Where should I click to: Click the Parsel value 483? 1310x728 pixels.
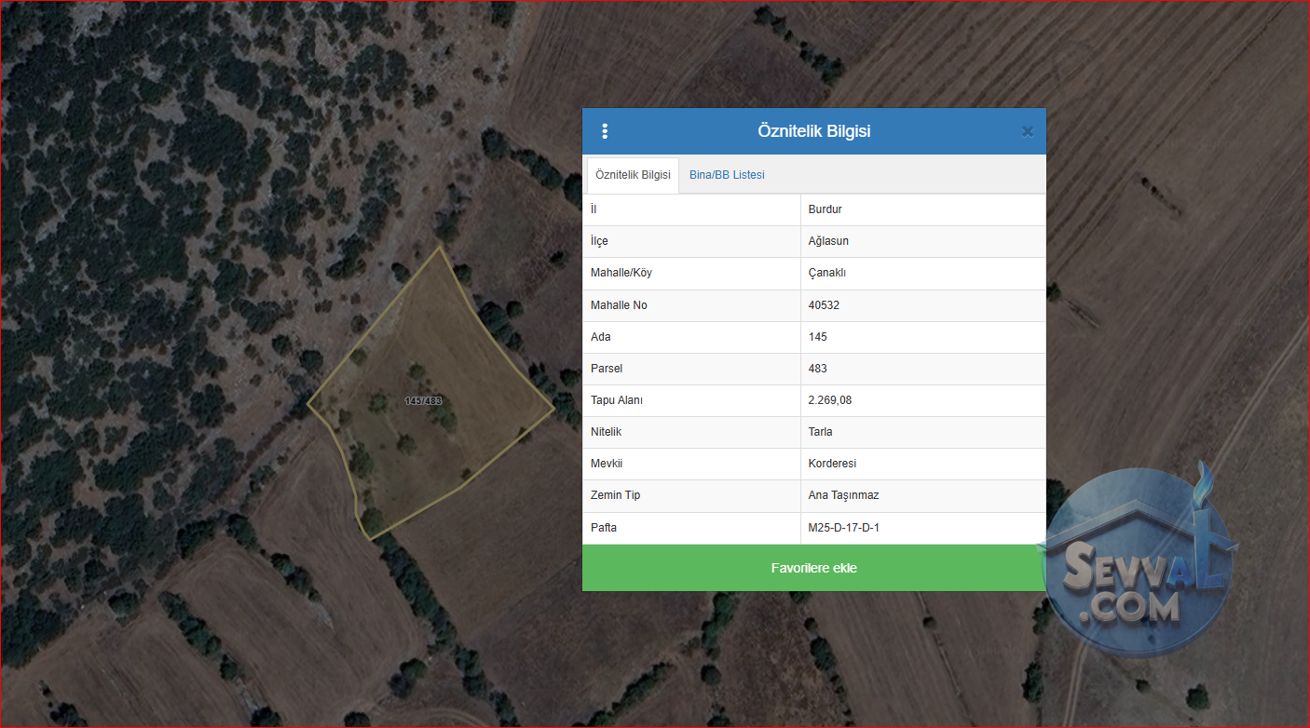(x=817, y=369)
